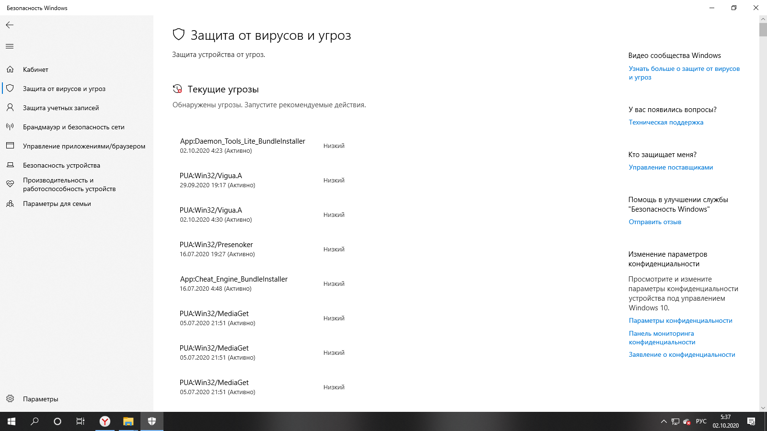Click the scrollbar down arrow
The height and width of the screenshot is (431, 767).
pos(763,408)
